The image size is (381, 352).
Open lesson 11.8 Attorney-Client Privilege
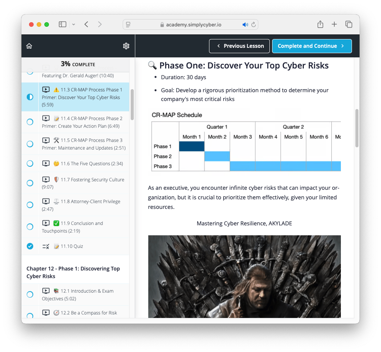75,205
